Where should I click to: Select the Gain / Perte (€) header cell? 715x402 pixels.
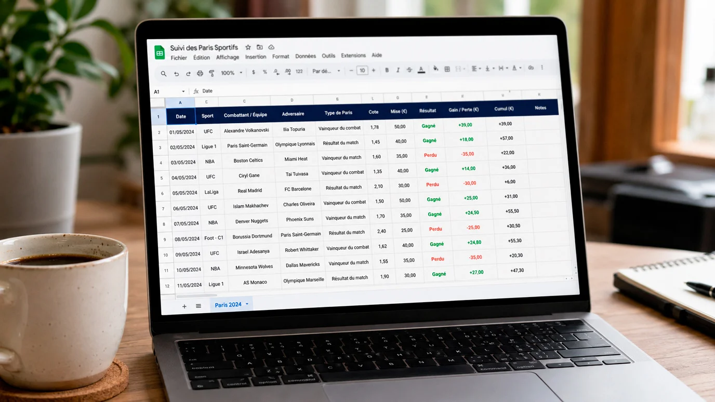464,110
